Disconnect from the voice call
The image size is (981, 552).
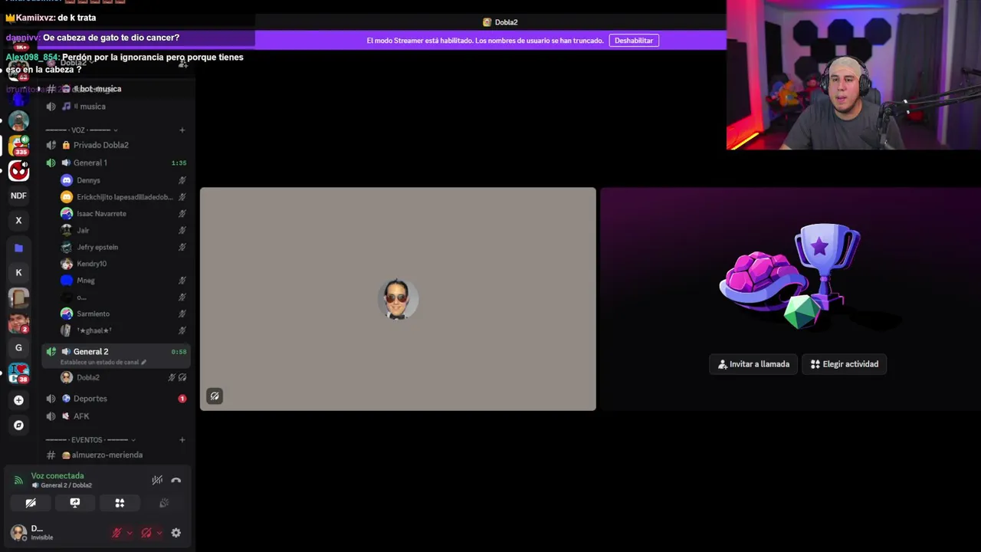(176, 480)
